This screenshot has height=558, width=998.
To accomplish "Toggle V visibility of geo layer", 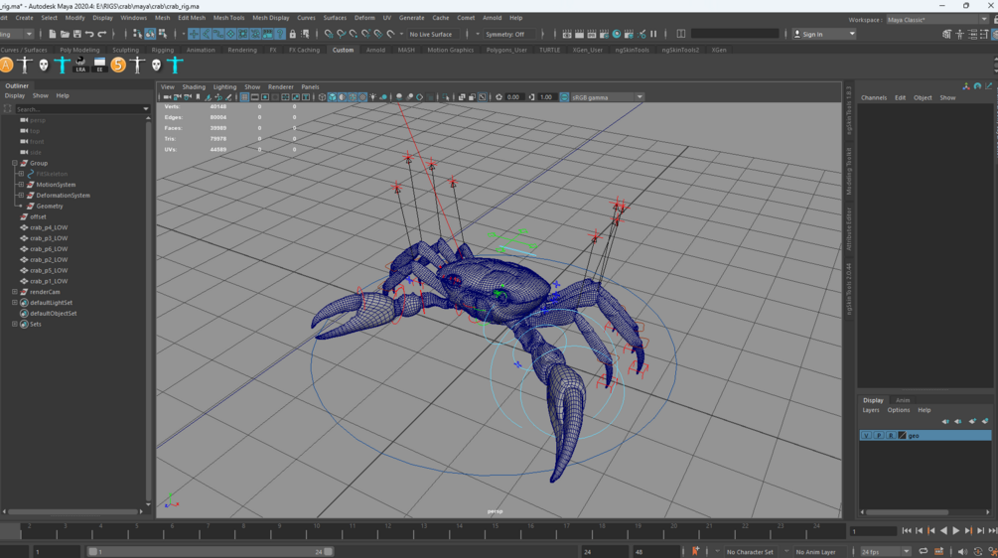I will click(x=866, y=435).
